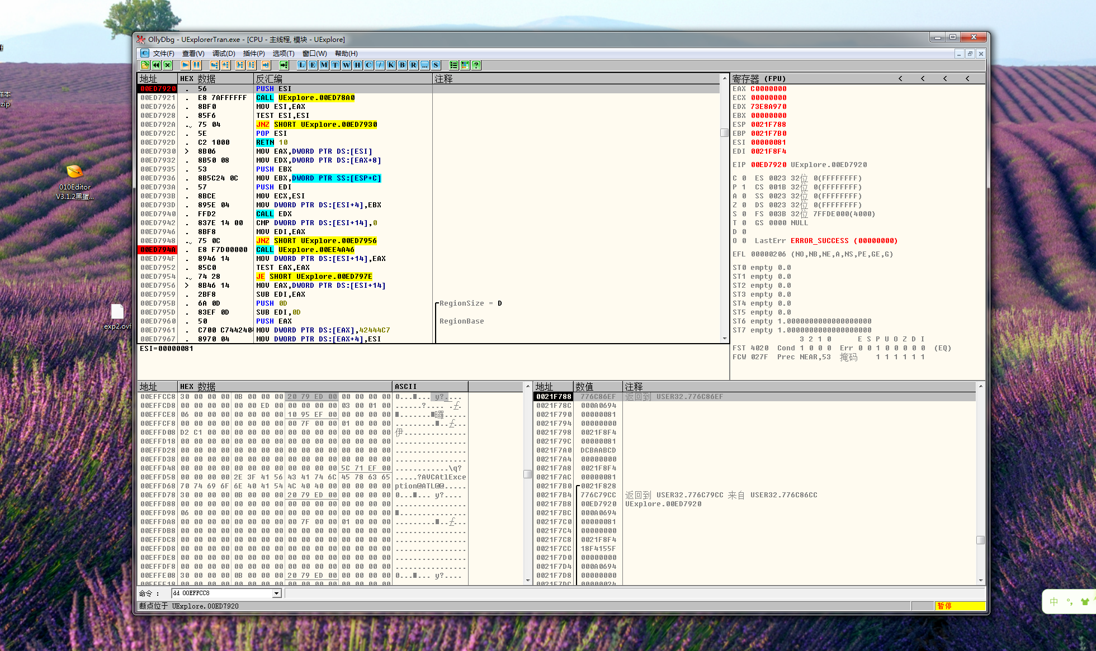Show Breakpoints window with B button
Screen dimensions: 1096x651
pos(402,65)
